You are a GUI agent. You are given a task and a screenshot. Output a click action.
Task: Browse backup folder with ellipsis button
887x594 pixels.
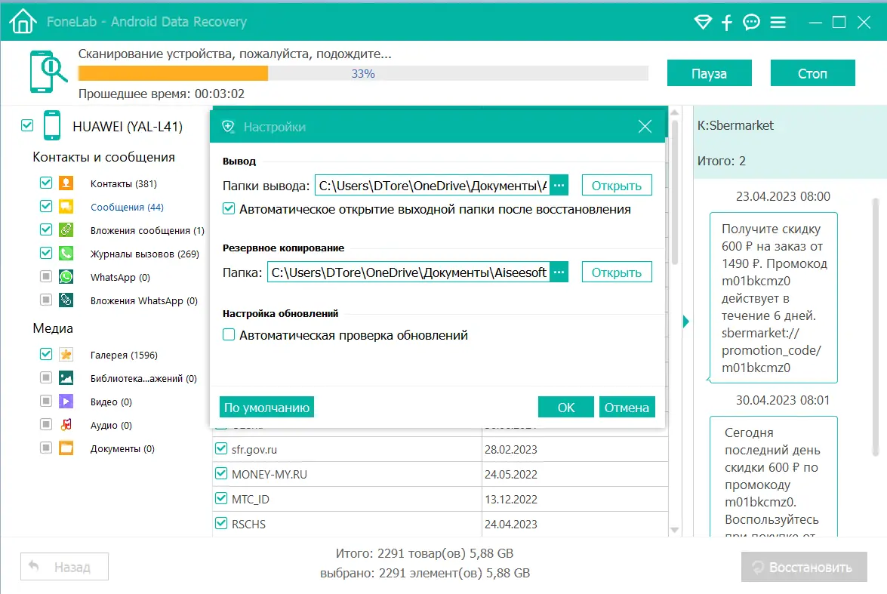(559, 272)
